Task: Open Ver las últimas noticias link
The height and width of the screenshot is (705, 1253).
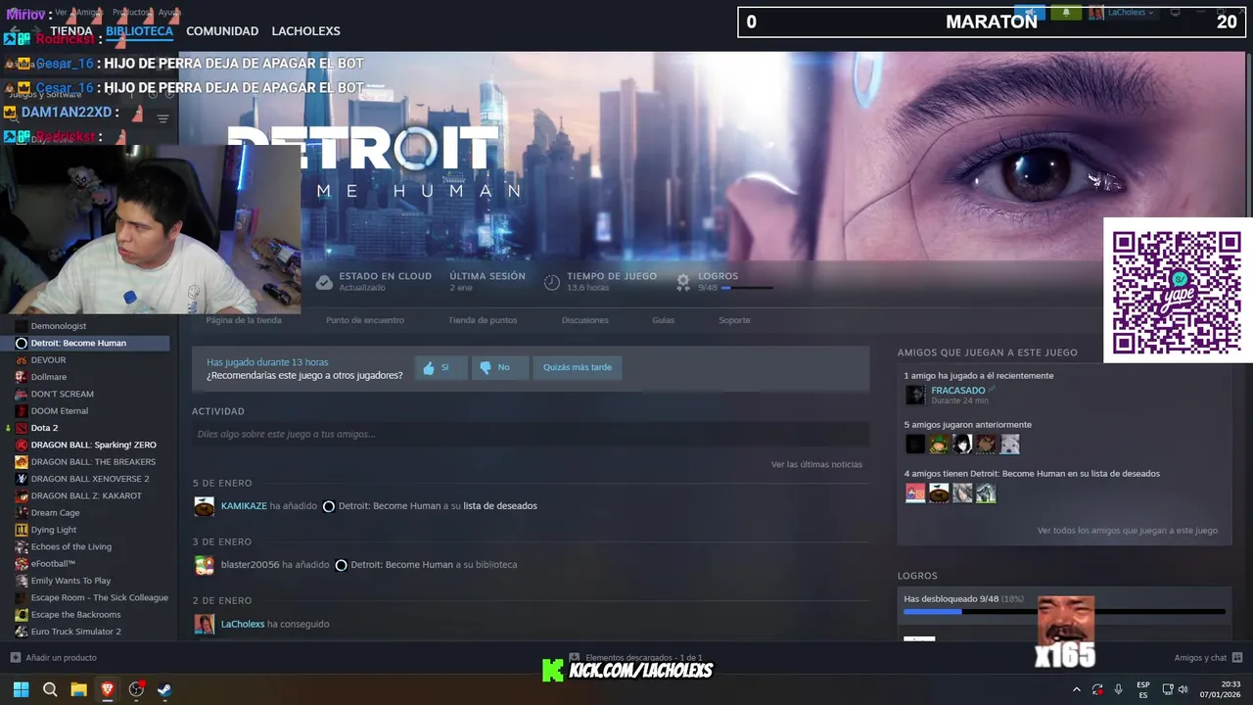Action: click(x=816, y=464)
